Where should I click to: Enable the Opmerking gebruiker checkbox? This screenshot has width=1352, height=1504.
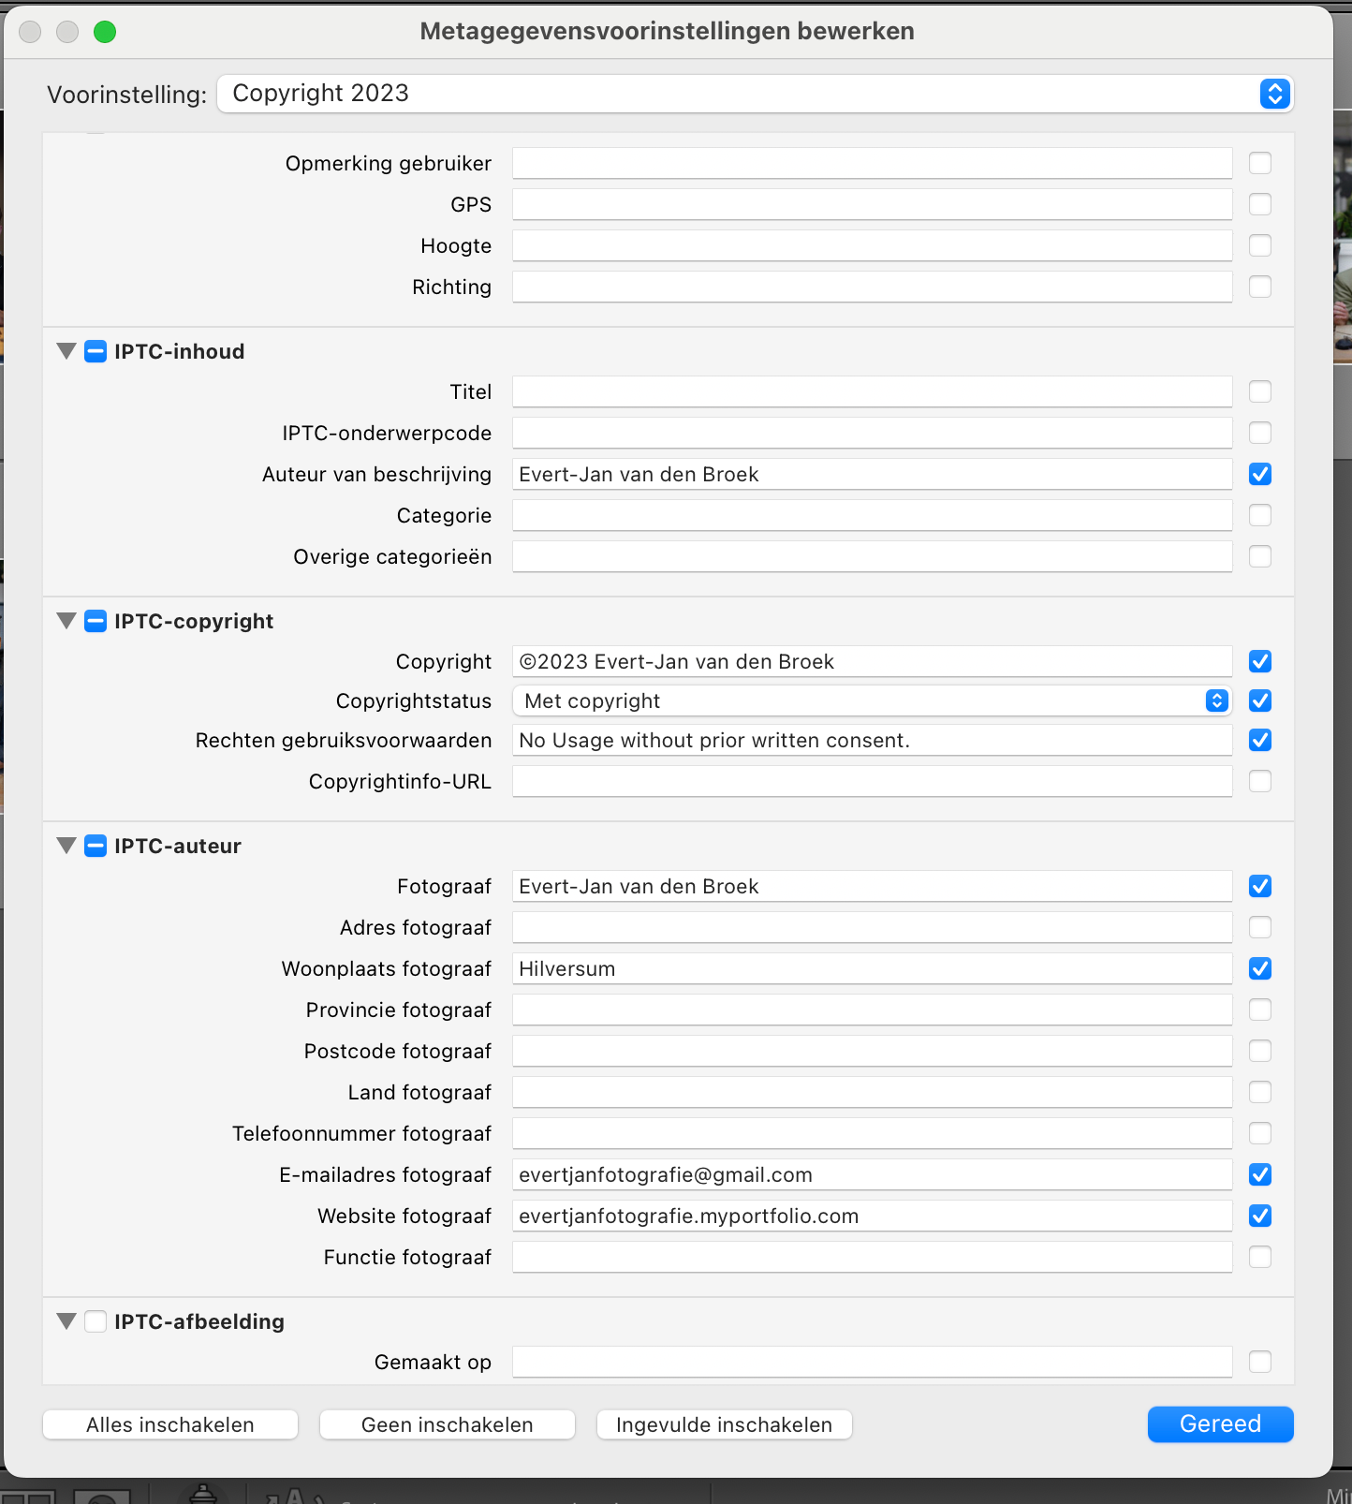click(x=1260, y=163)
